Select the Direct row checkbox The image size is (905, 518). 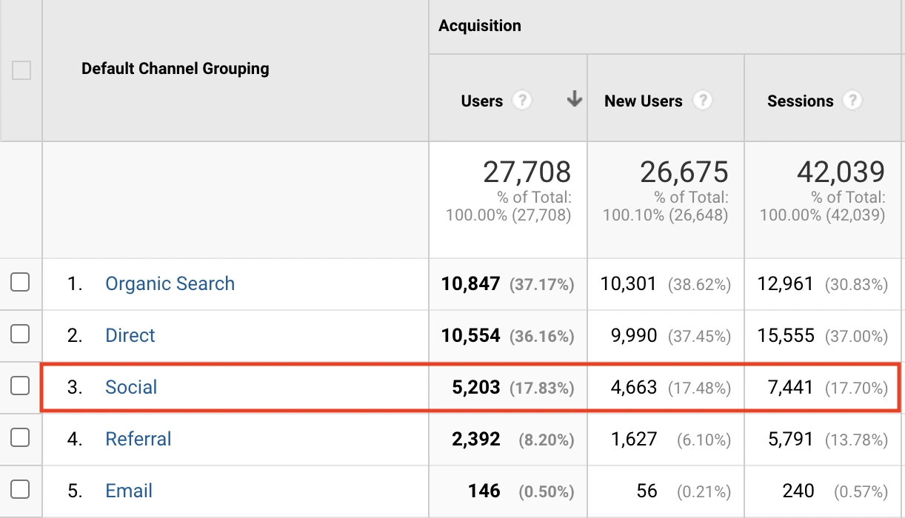20,334
